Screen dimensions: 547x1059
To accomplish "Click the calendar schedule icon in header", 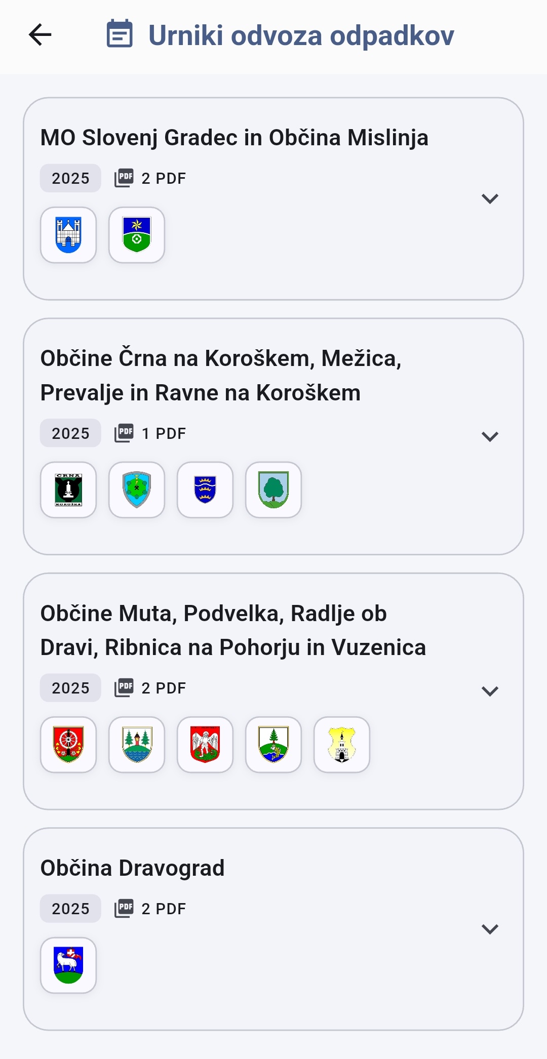I will pos(120,34).
